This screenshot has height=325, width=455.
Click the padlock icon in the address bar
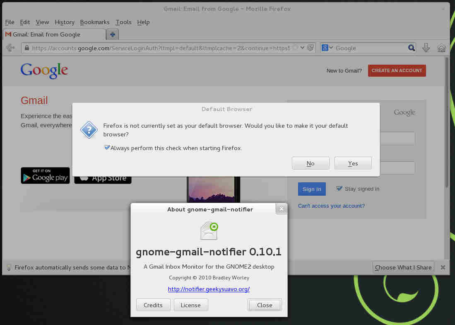26,48
